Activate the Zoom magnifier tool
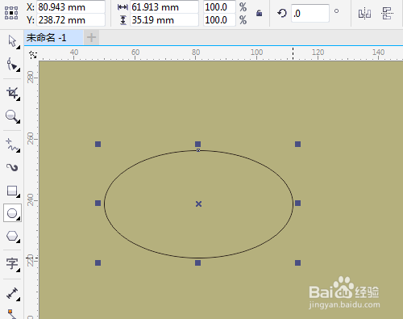403x319 pixels. [x=12, y=116]
